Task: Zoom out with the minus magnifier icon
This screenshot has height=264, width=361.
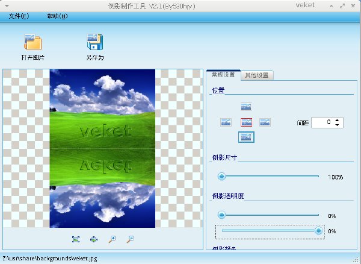Action: click(x=131, y=239)
